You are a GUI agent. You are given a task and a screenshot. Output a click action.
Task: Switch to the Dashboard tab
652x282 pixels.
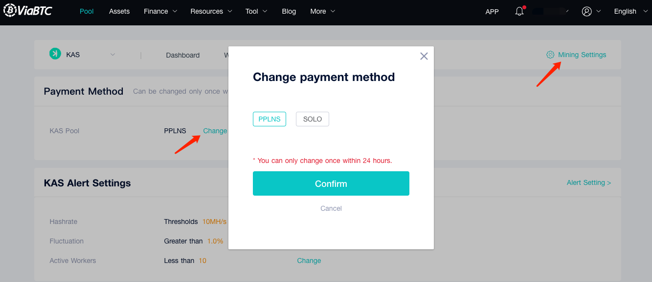(x=182, y=55)
